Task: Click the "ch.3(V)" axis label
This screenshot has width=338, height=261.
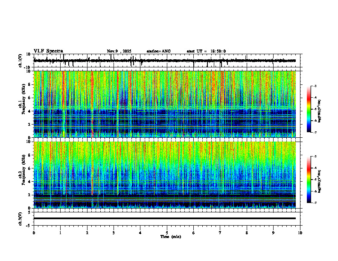Action: pos(20,219)
